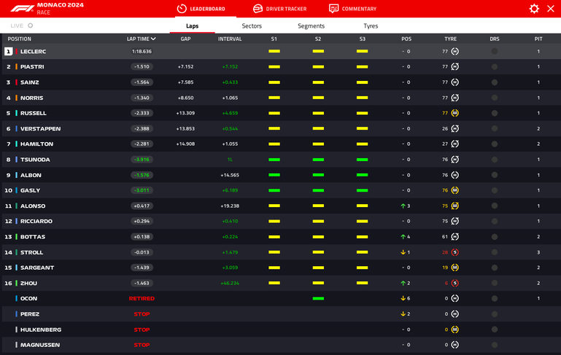Click the Leaderboard stopwatch icon
Image resolution: width=561 pixels, height=355 pixels.
tap(182, 9)
